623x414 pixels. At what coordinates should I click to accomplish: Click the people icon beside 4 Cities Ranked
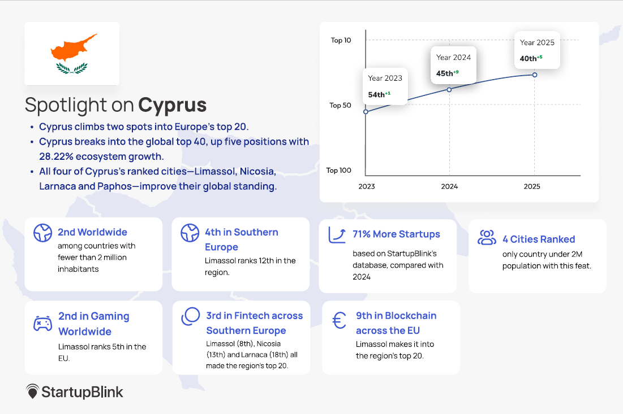point(487,238)
